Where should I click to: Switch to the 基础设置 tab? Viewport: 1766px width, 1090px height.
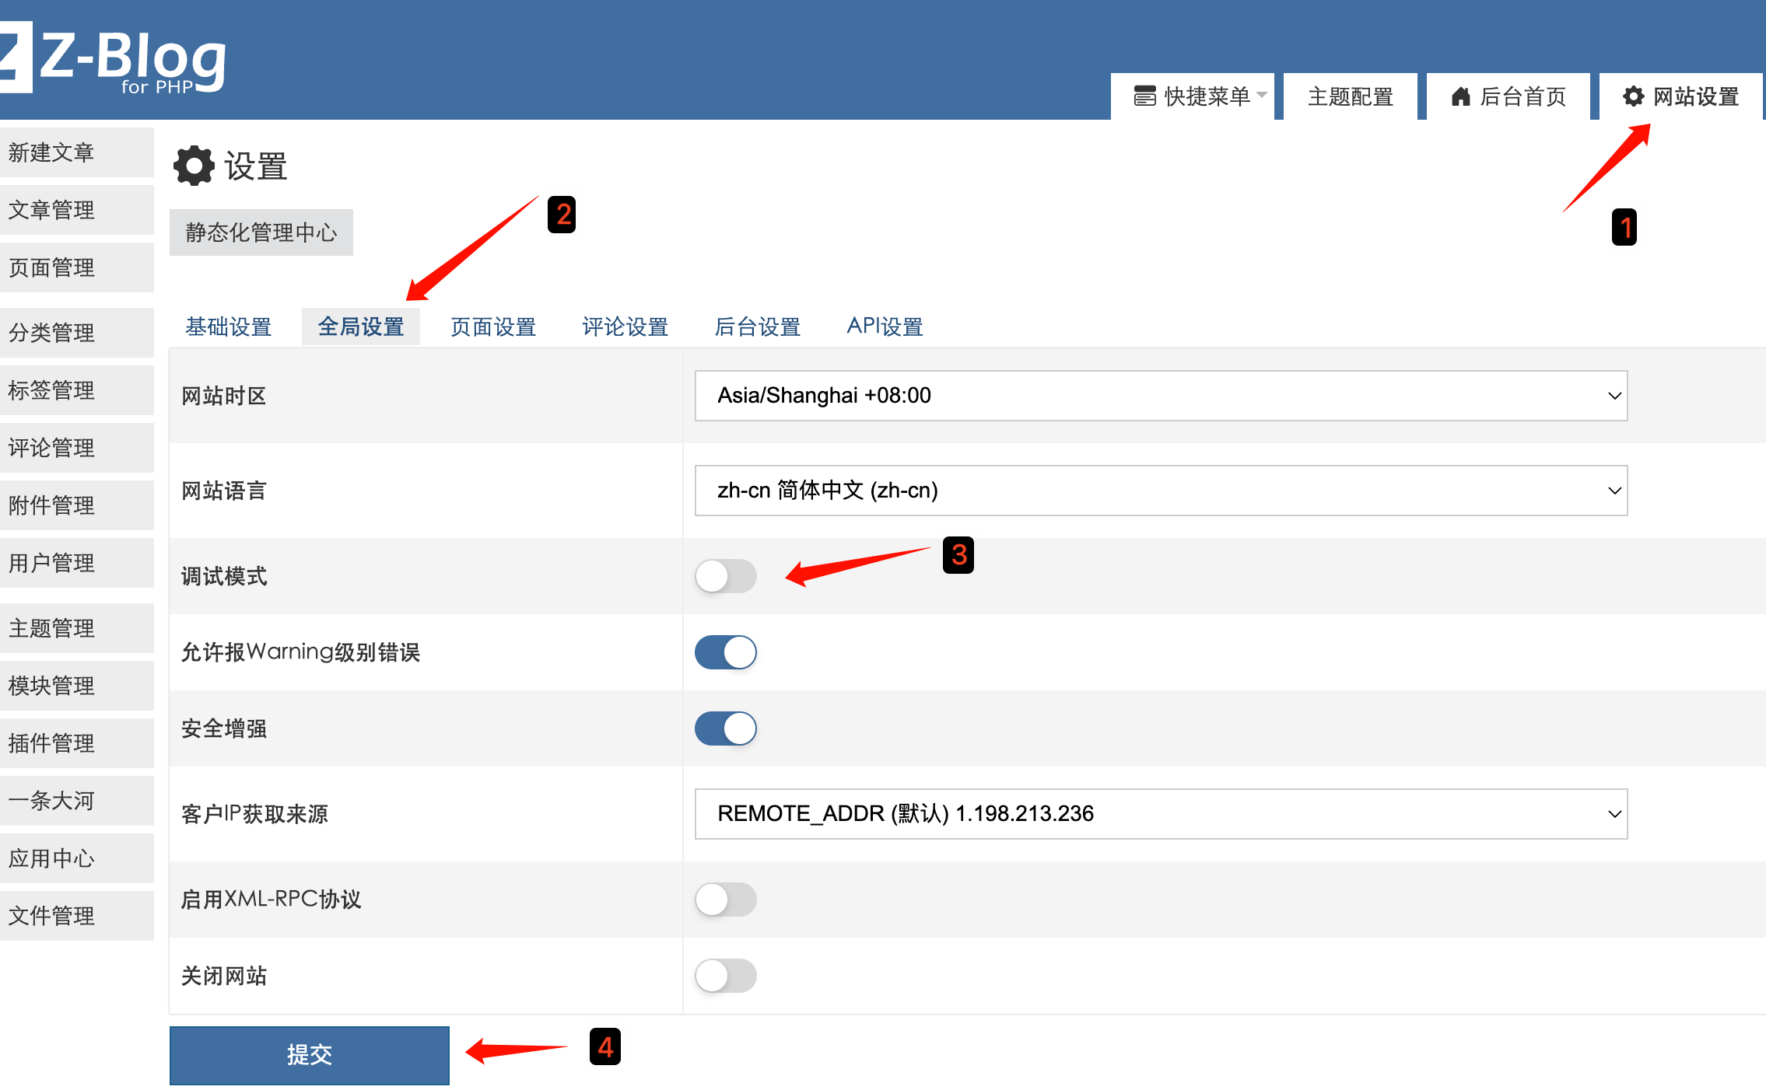click(x=228, y=327)
